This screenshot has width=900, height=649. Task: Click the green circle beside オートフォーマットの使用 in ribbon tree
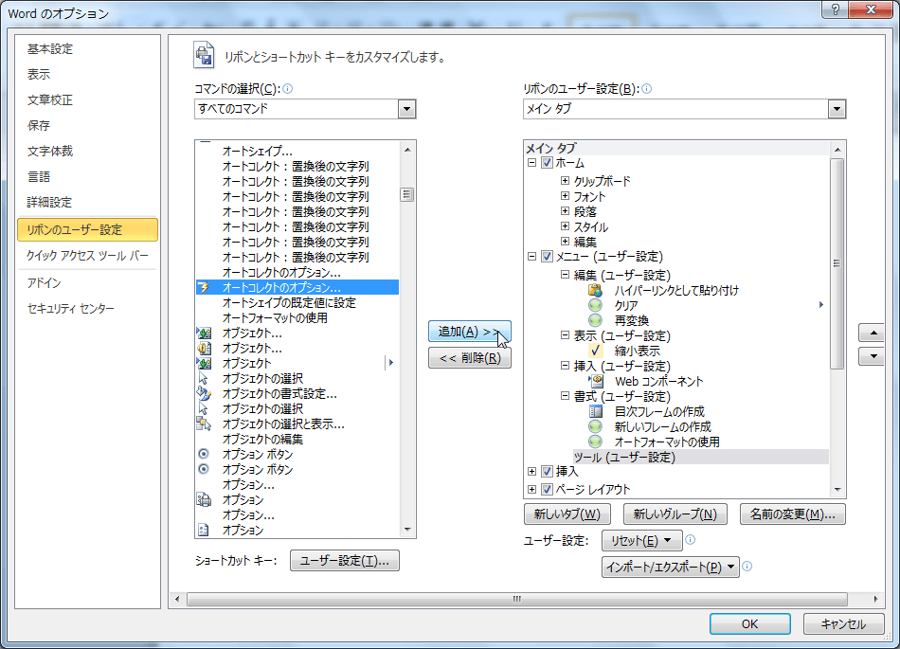pyautogui.click(x=595, y=442)
